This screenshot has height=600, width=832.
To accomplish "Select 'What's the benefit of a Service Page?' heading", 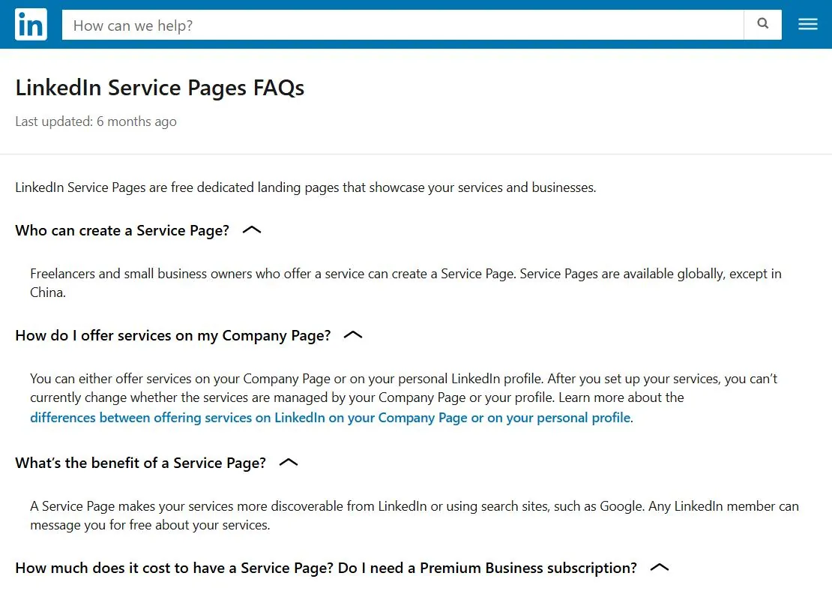I will [x=141, y=463].
